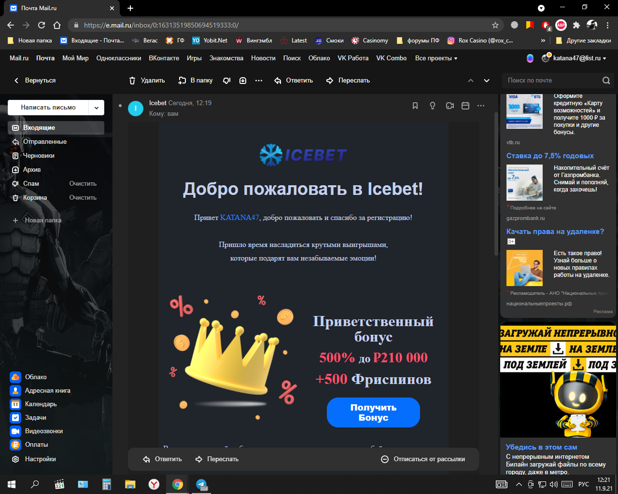Expand the Все проекты dropdown

pyautogui.click(x=436, y=58)
